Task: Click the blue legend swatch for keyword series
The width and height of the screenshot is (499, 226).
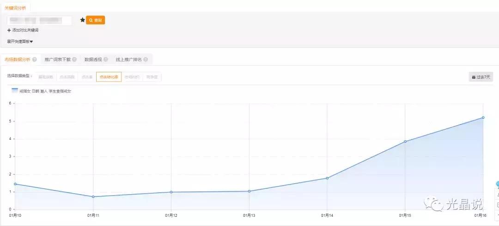Action: [15, 91]
